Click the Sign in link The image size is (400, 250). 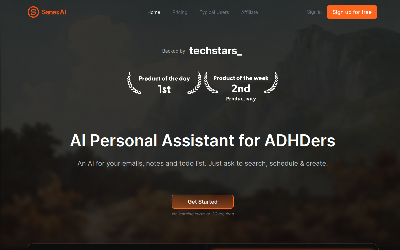314,12
